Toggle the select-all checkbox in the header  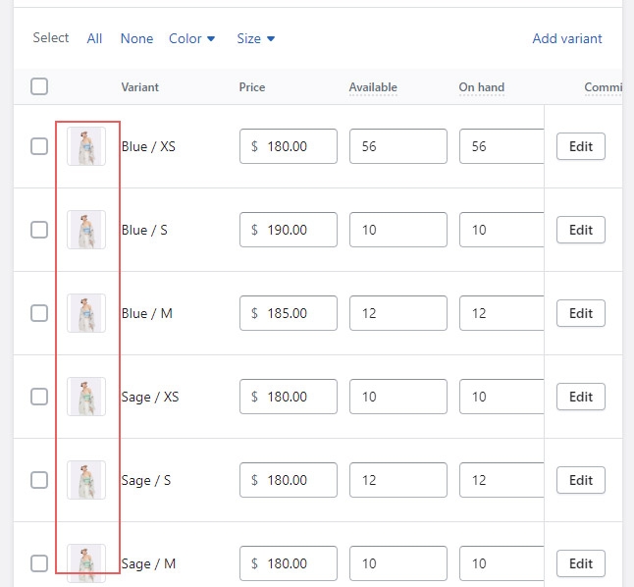(x=39, y=86)
